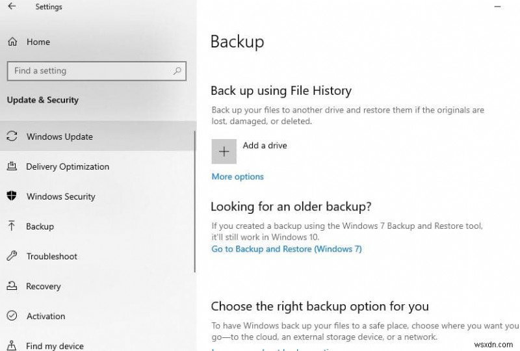The width and height of the screenshot is (520, 351).
Task: Click the Find a setting search box
Action: 96,71
